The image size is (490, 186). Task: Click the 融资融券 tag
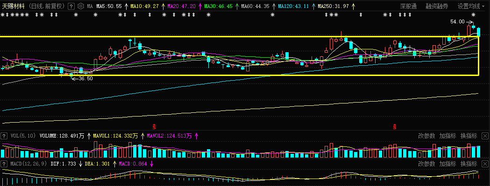tap(437, 6)
